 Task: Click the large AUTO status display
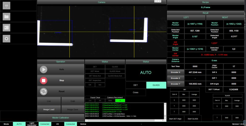(x=146, y=73)
